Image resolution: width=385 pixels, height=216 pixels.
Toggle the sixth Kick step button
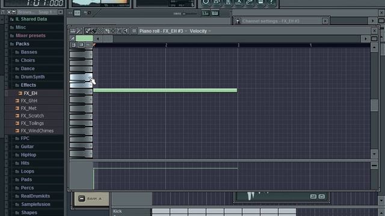click(x=251, y=212)
